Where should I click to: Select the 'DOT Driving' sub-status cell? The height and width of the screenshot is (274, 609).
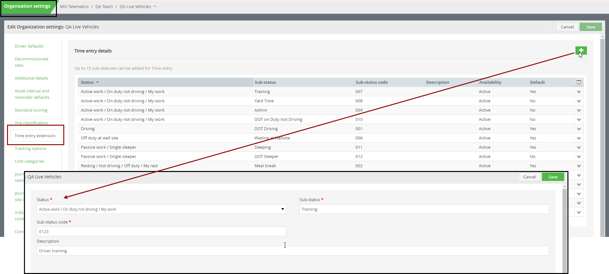click(266, 129)
